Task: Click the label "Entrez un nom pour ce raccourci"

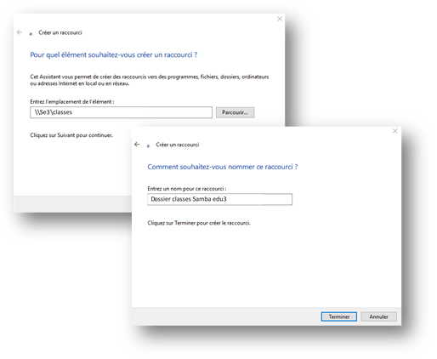Action: 187,189
